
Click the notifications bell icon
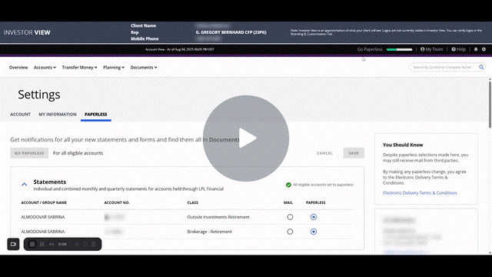476,49
